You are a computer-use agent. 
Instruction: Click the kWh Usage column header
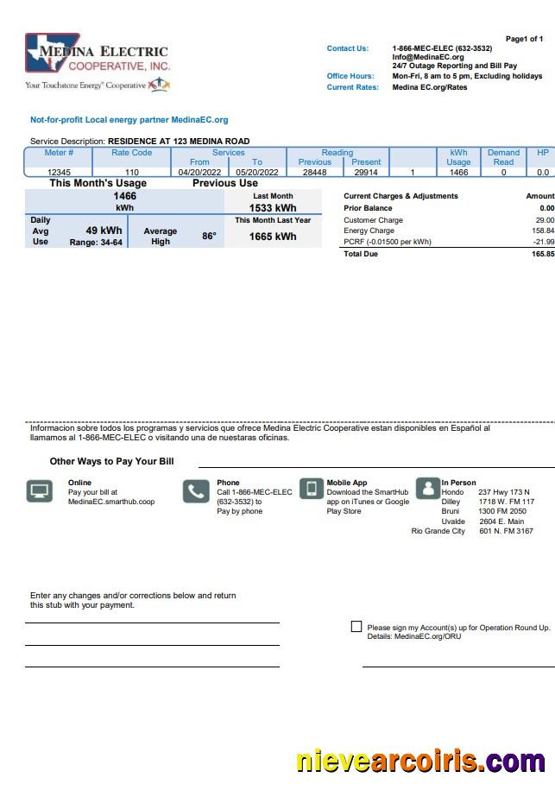pyautogui.click(x=458, y=157)
